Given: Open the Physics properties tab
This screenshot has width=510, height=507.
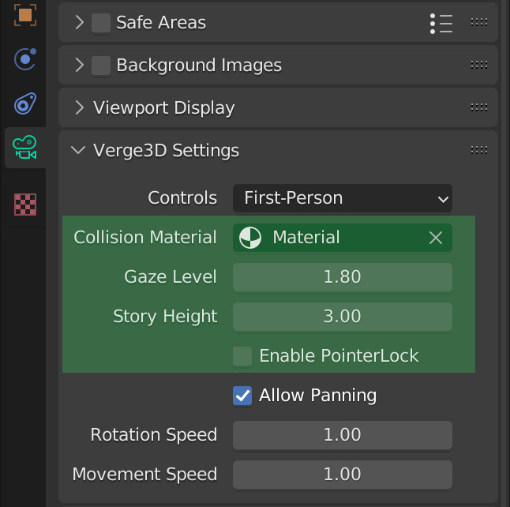Looking at the screenshot, I should coord(25,59).
